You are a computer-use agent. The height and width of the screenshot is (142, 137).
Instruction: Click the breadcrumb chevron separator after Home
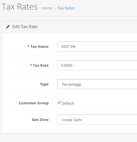coord(55,8)
